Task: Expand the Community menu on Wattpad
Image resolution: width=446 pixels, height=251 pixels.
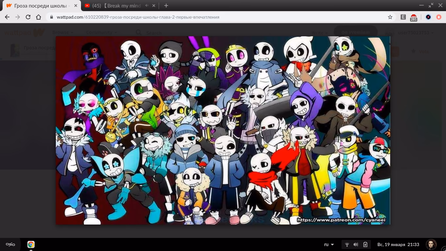Action: click(102, 32)
